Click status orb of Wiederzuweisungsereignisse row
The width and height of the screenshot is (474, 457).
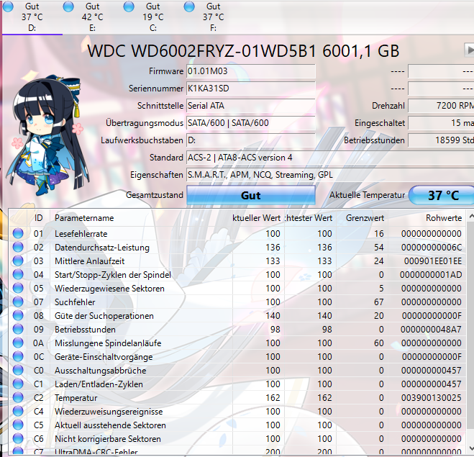pos(18,412)
